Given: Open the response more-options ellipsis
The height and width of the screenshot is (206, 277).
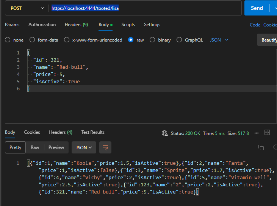Looking at the screenshot, I should [257, 133].
